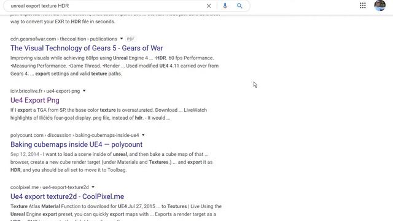Open the 'Ue4 Export Png' result
The height and width of the screenshot is (221, 393).
coord(35,100)
